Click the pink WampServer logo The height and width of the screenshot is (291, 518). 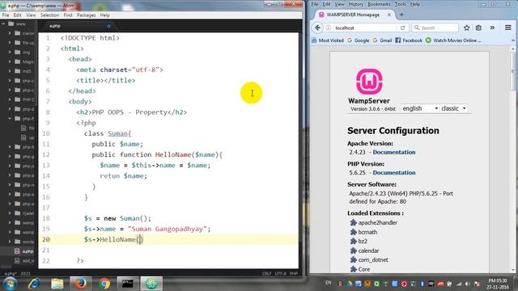coord(369,82)
